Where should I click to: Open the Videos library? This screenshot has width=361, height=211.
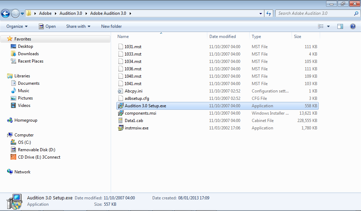tap(24, 105)
